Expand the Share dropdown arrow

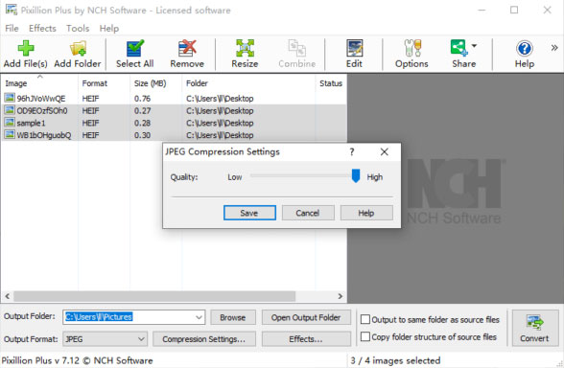474,46
